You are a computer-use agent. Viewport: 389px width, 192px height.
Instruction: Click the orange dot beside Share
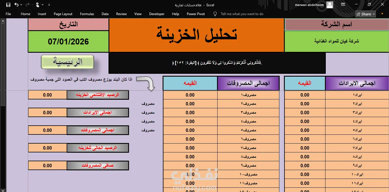tap(382, 13)
